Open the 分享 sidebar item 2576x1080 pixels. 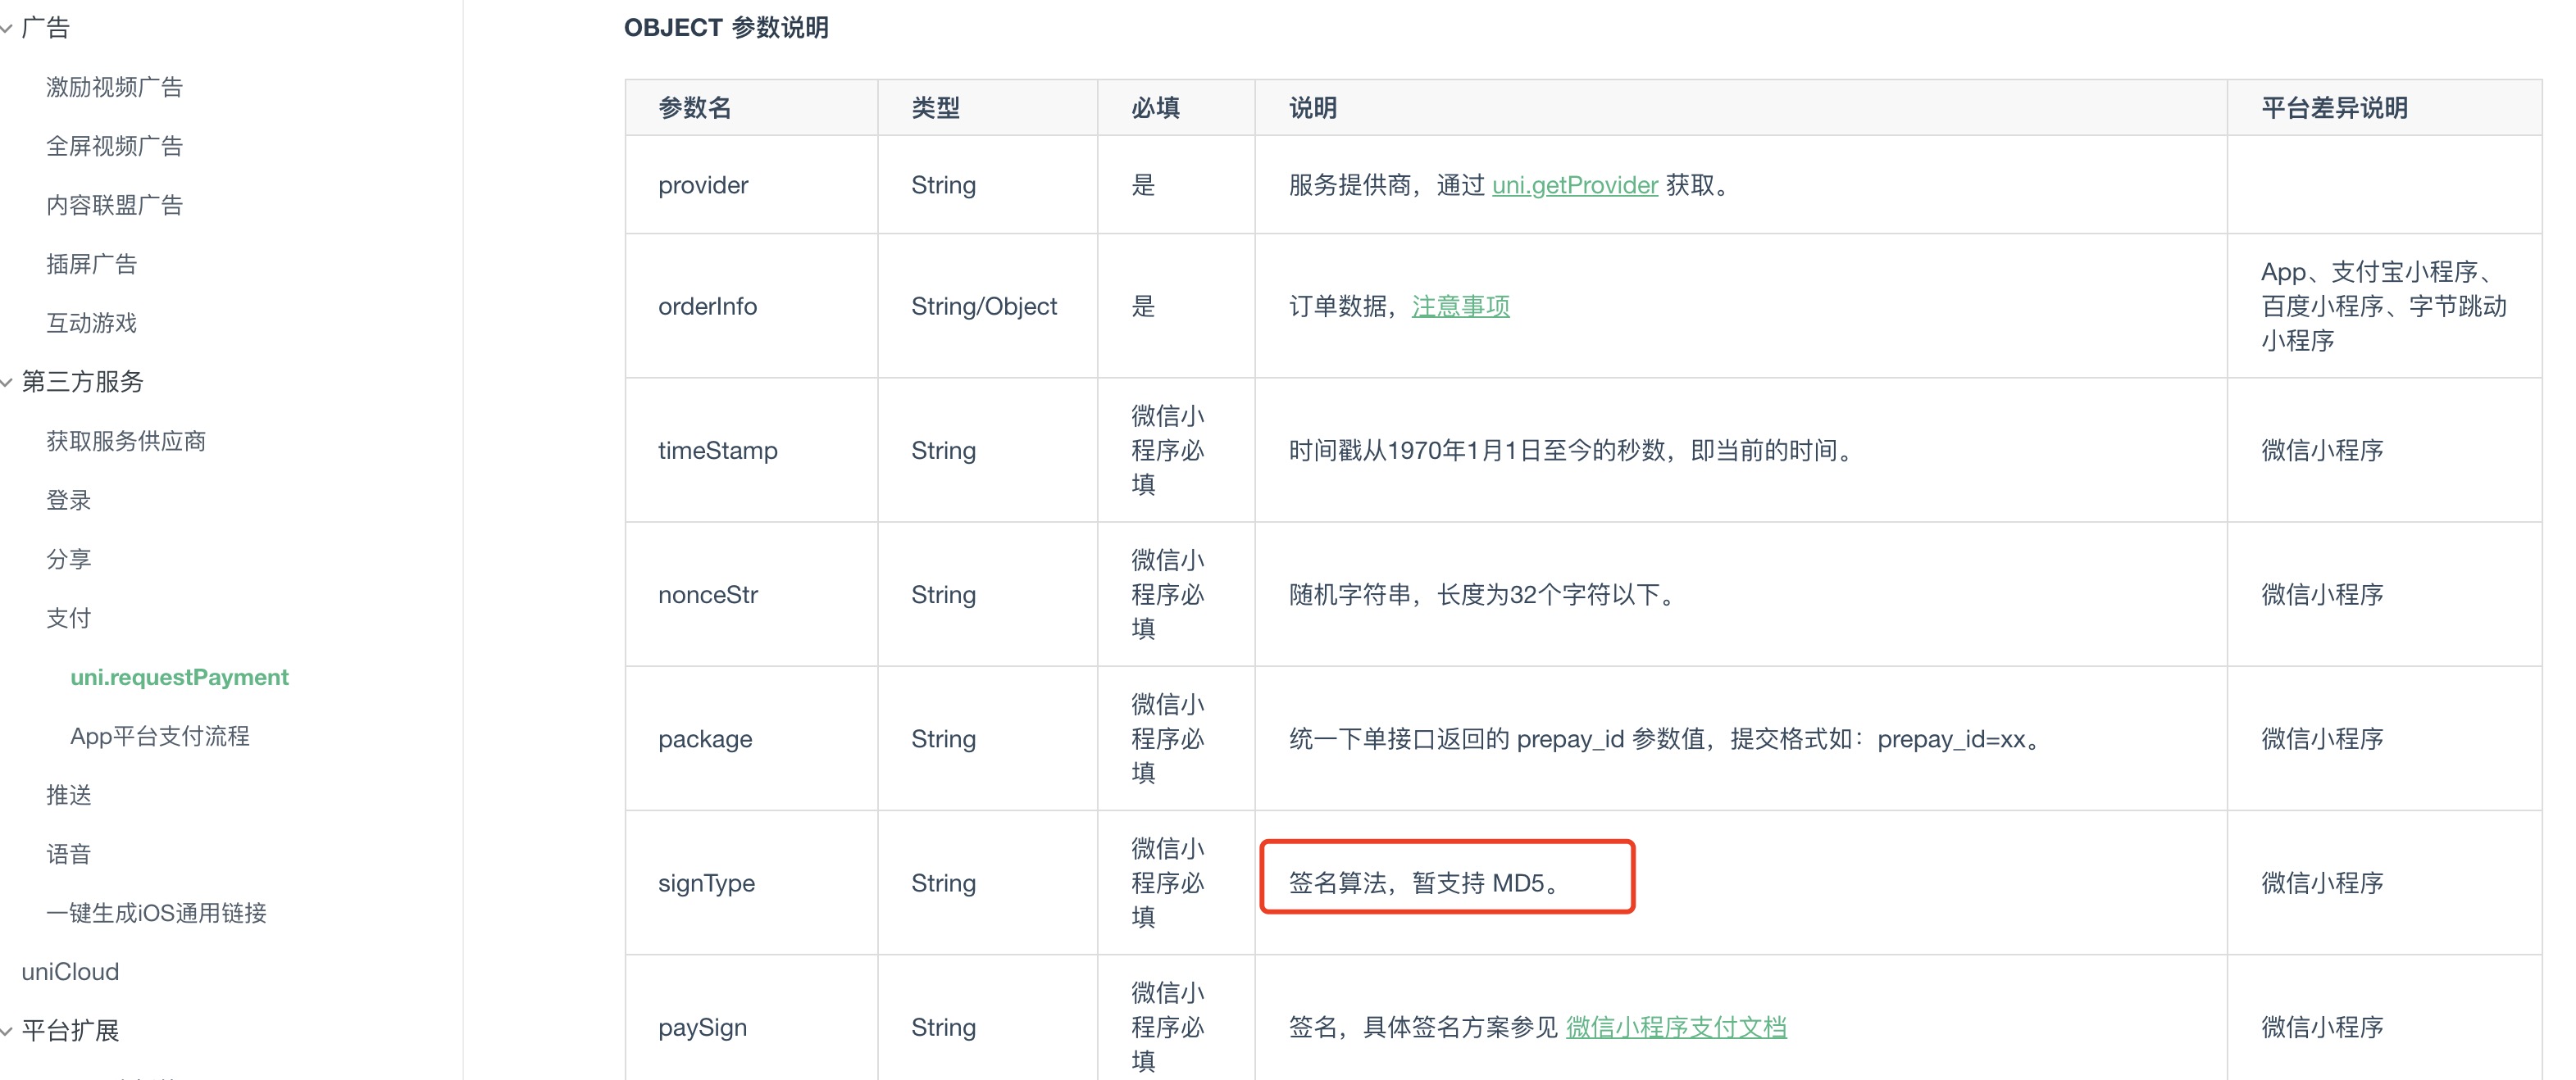pos(68,559)
